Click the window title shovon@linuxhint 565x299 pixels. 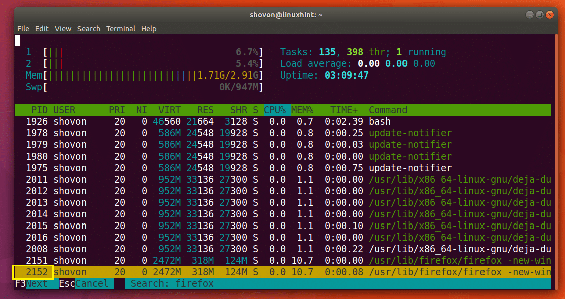coord(286,15)
